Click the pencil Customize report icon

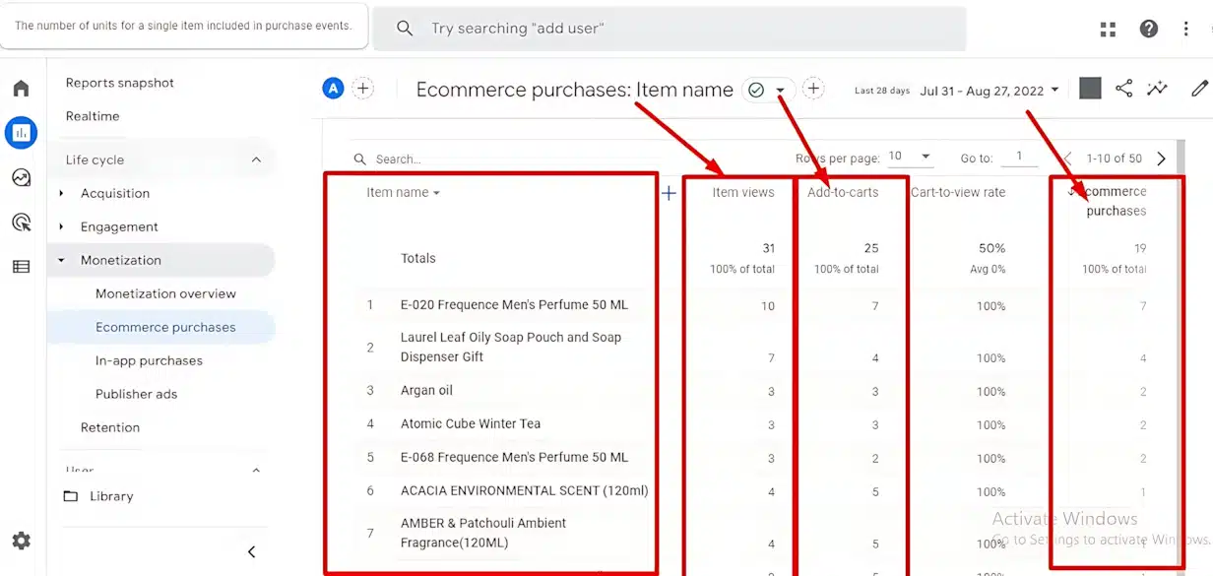1198,89
